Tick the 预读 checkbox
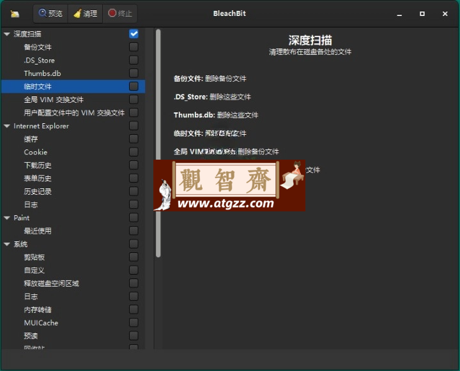 [x=134, y=336]
